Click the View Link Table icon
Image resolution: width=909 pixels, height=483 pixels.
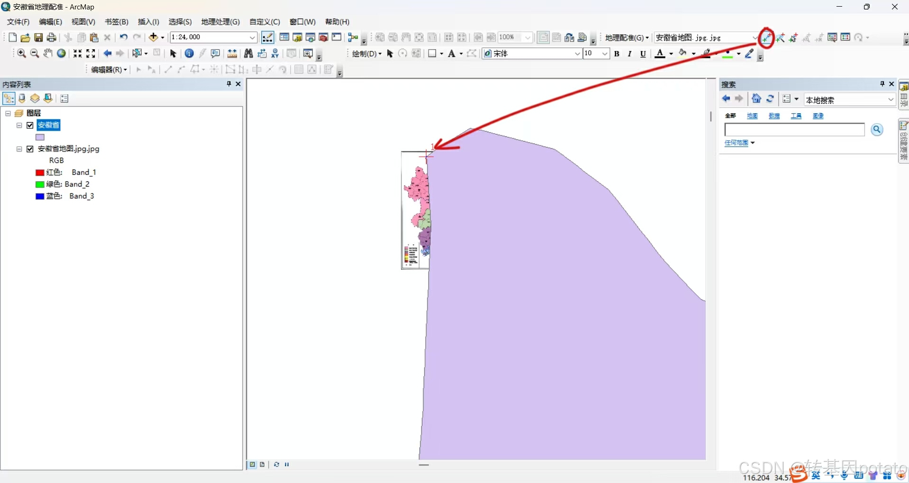(x=845, y=37)
